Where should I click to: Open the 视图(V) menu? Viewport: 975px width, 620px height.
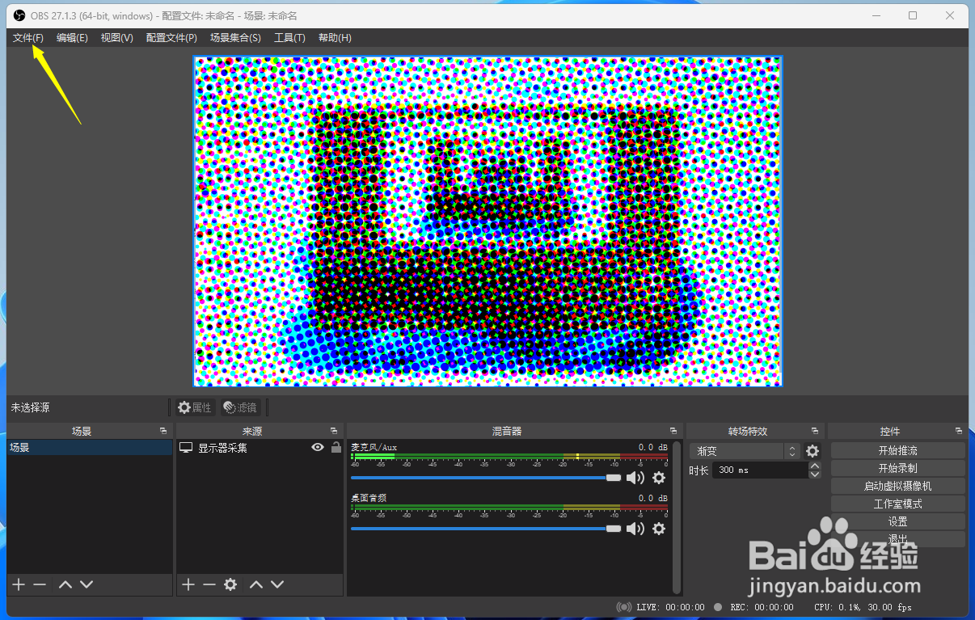pyautogui.click(x=116, y=38)
